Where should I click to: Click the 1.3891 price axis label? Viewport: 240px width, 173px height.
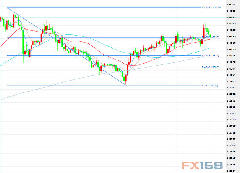(x=231, y=101)
